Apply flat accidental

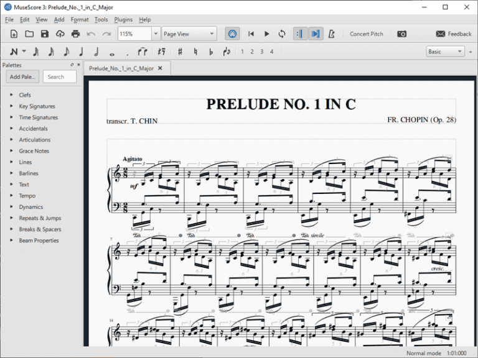coord(210,52)
